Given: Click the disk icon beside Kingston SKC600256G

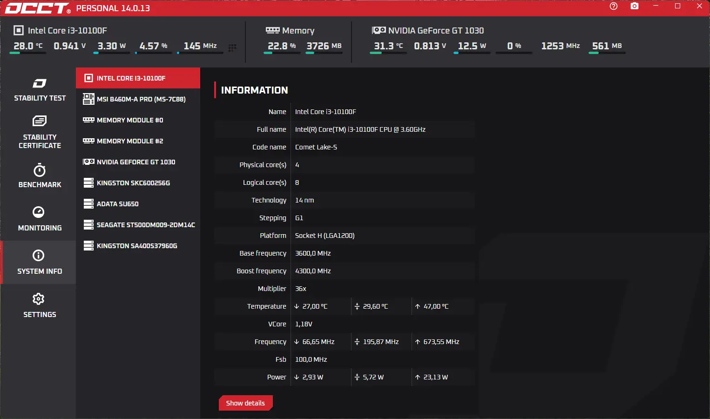Looking at the screenshot, I should click(88, 182).
